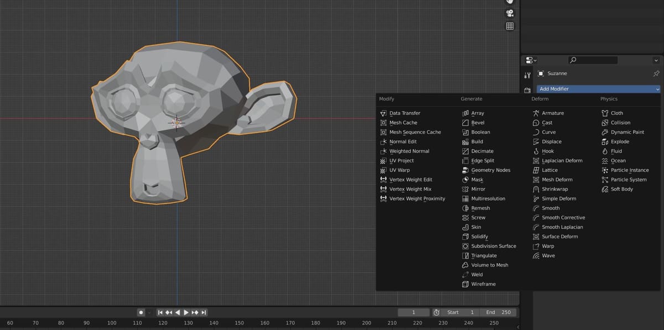
Task: Click the Remesh modifier icon
Action: point(465,208)
